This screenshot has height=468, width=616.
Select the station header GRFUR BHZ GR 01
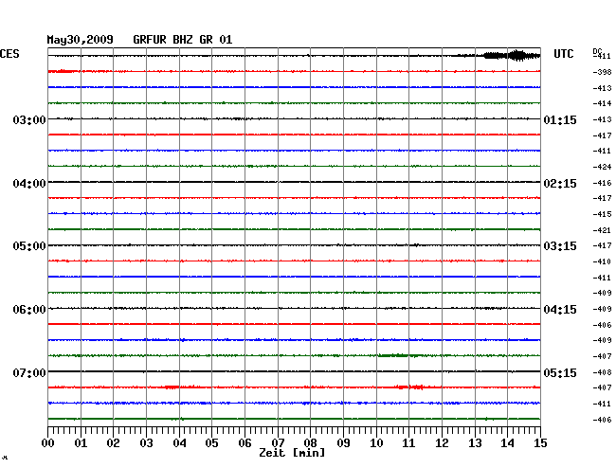tap(183, 40)
